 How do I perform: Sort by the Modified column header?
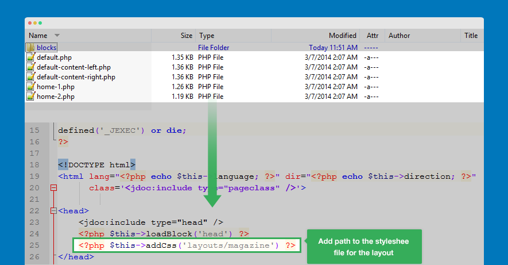pos(342,36)
